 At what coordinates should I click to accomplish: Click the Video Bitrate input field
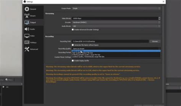pyautogui.click(x=115, y=18)
